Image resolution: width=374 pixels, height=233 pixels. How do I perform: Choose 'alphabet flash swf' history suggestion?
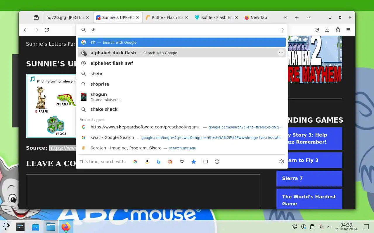(182, 63)
